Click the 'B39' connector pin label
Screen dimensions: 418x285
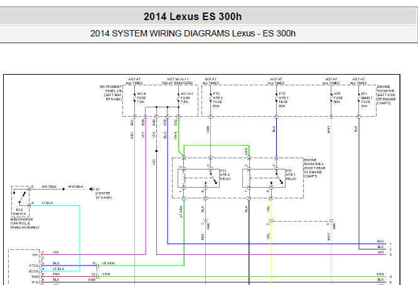point(143,122)
